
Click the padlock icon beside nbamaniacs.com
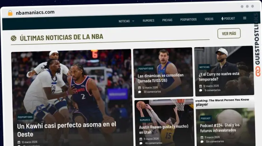[x=10, y=13]
